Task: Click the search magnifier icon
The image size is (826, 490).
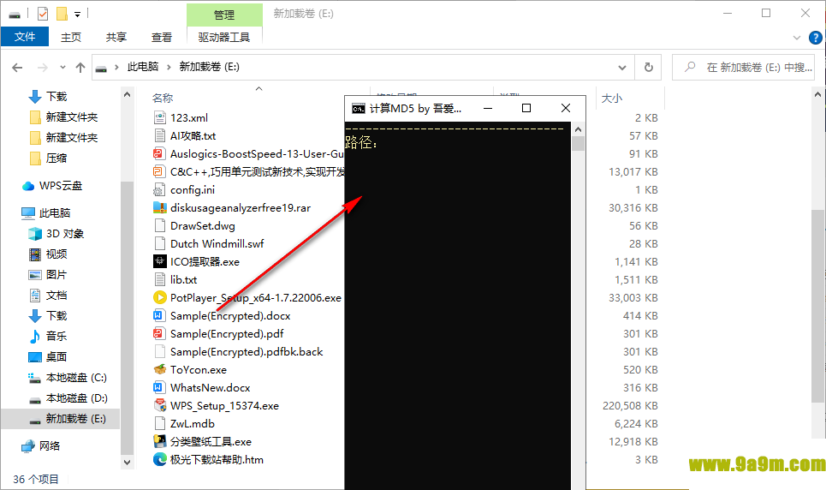Action: [x=690, y=67]
